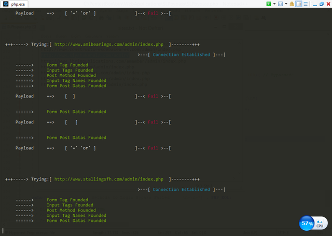Show the active consoles list icon
Image resolution: width=332 pixels, height=236 pixels.
280,4
